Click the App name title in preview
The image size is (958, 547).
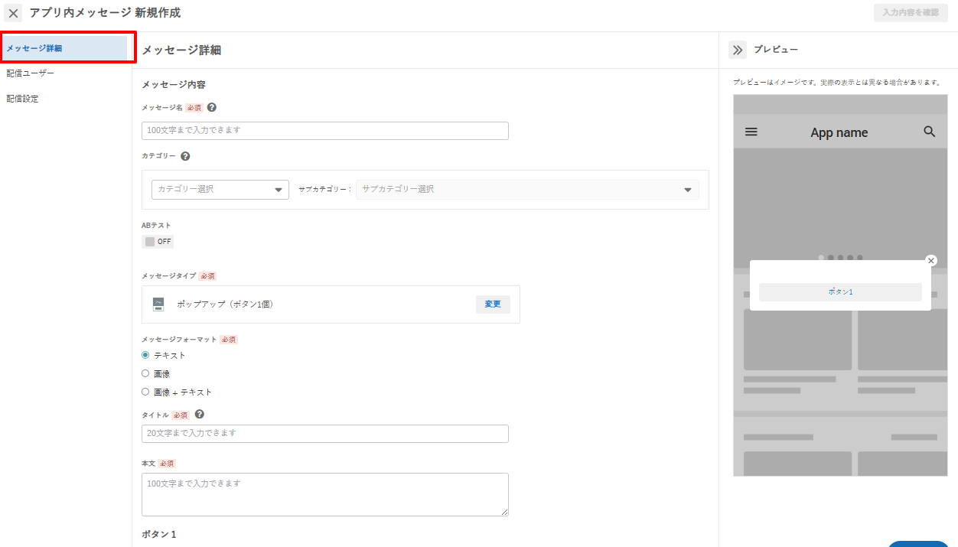(x=839, y=132)
